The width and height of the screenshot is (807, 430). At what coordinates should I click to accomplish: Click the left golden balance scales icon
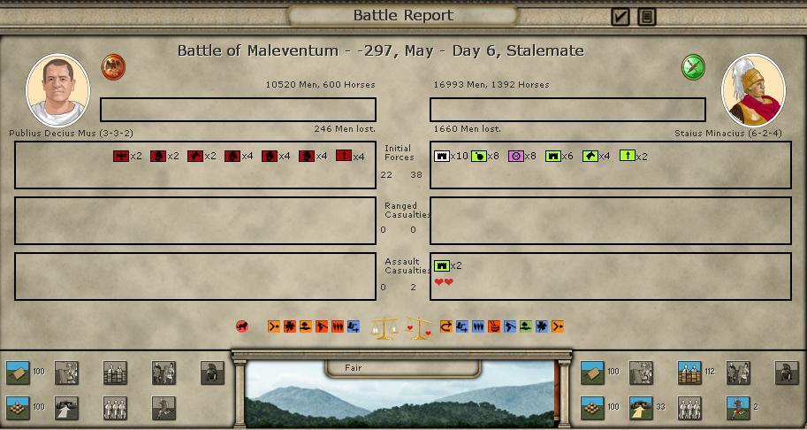pos(384,329)
